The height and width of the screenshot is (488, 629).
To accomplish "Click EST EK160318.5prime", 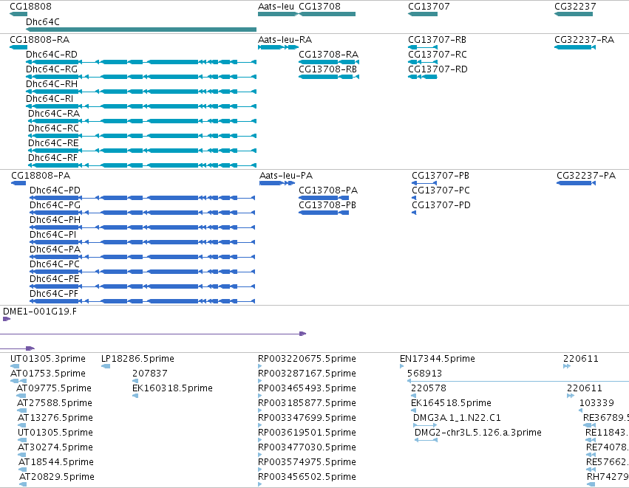I will 172,388.
